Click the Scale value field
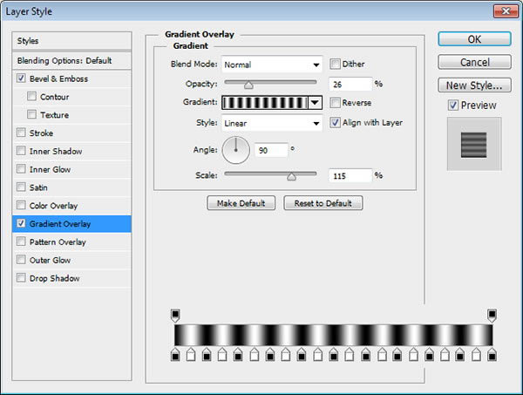The width and height of the screenshot is (523, 395). click(350, 176)
